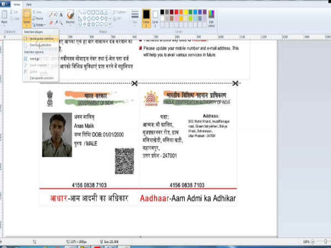Click Select all in the menu
Screen dimensions: 331x248
click(33, 58)
